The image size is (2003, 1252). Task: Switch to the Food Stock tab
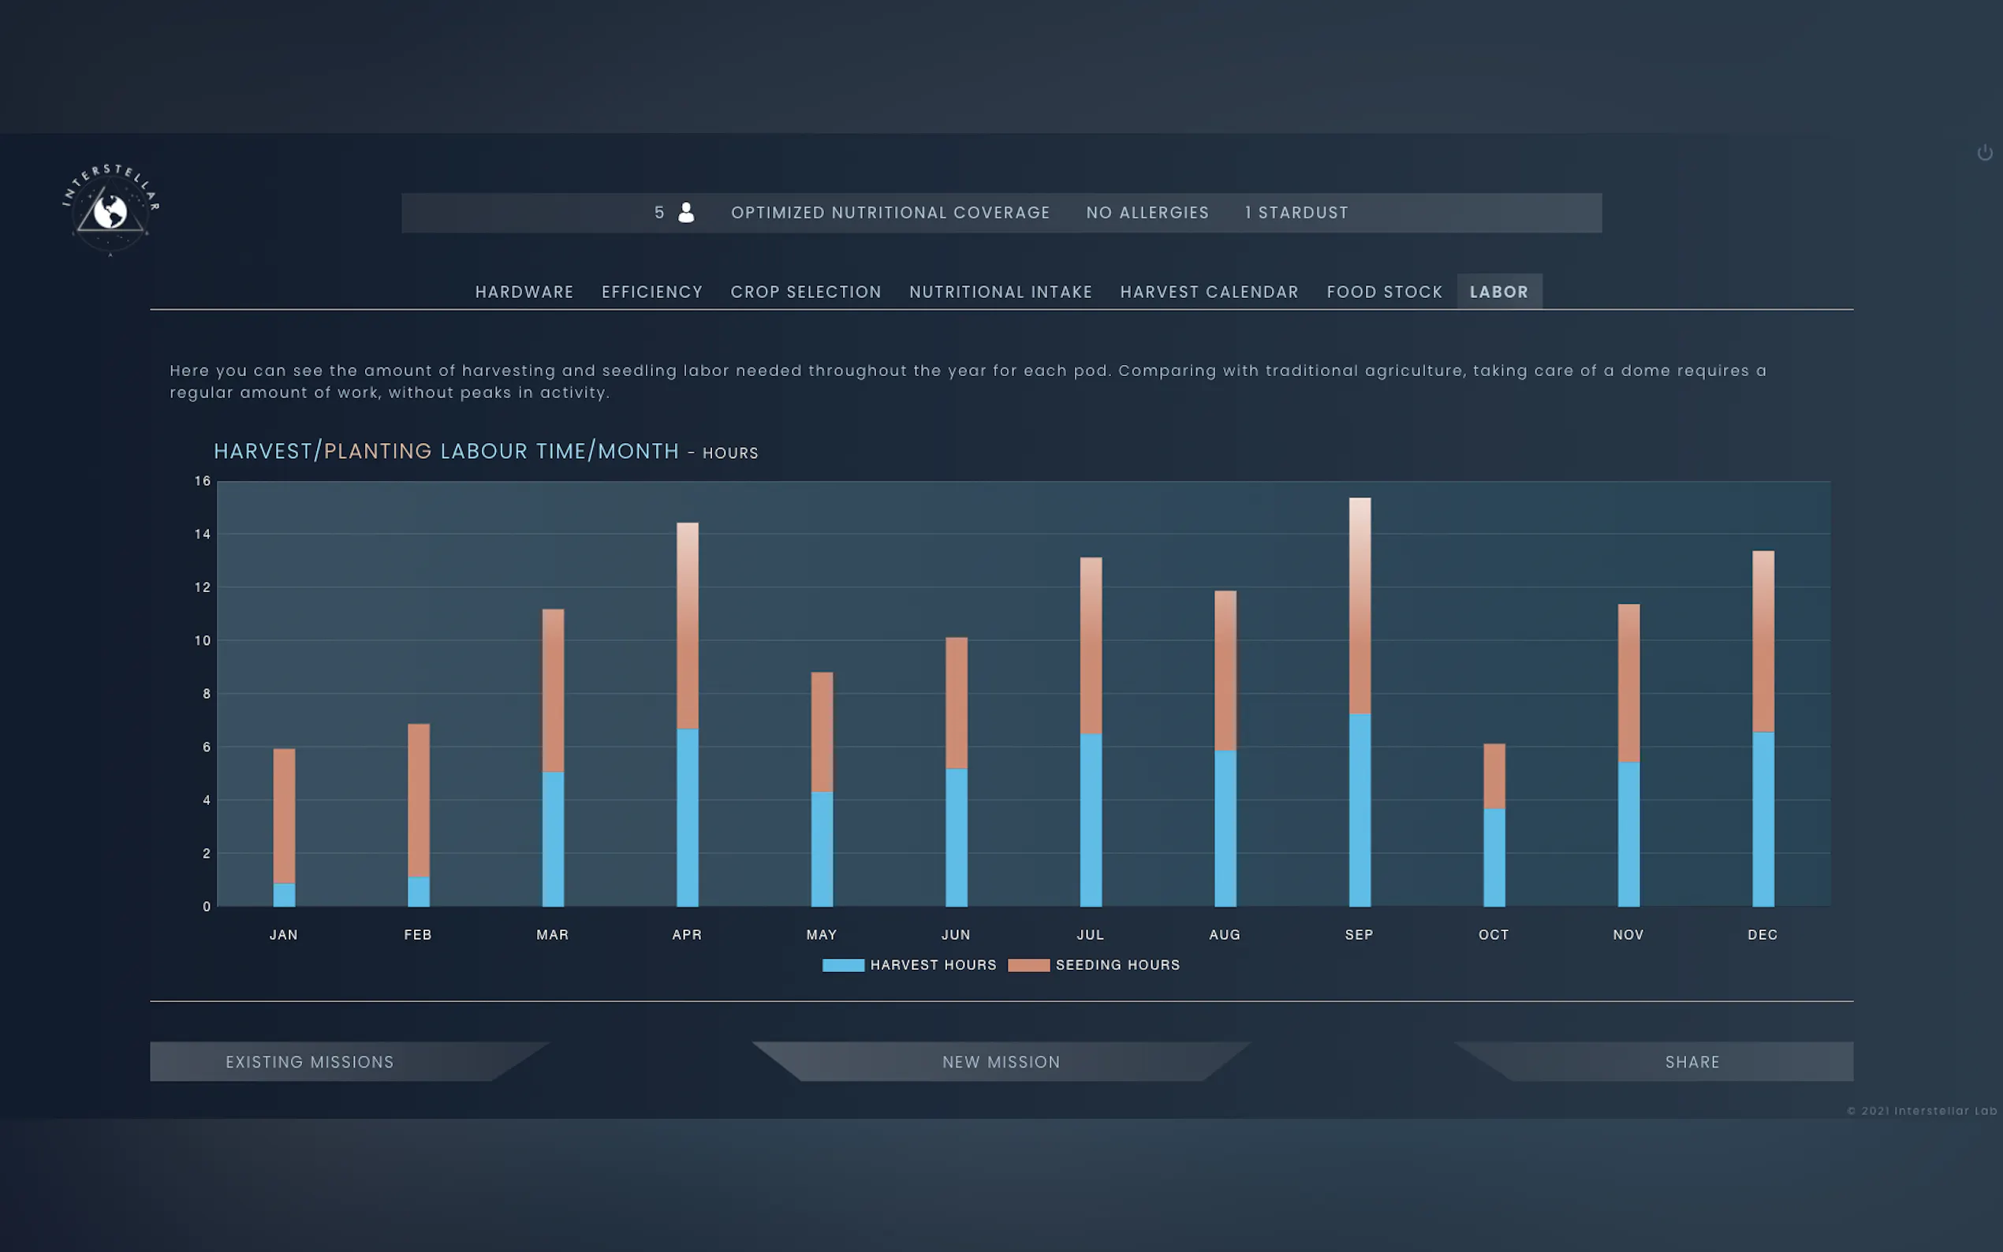(x=1384, y=293)
